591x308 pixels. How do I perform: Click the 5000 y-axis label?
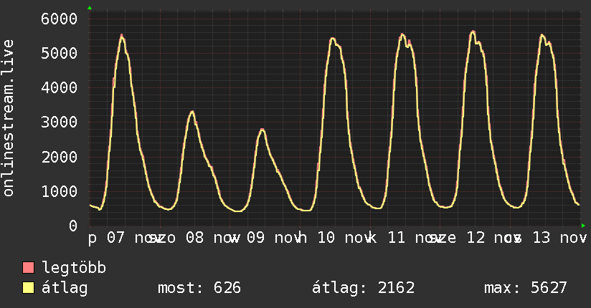(x=60, y=54)
